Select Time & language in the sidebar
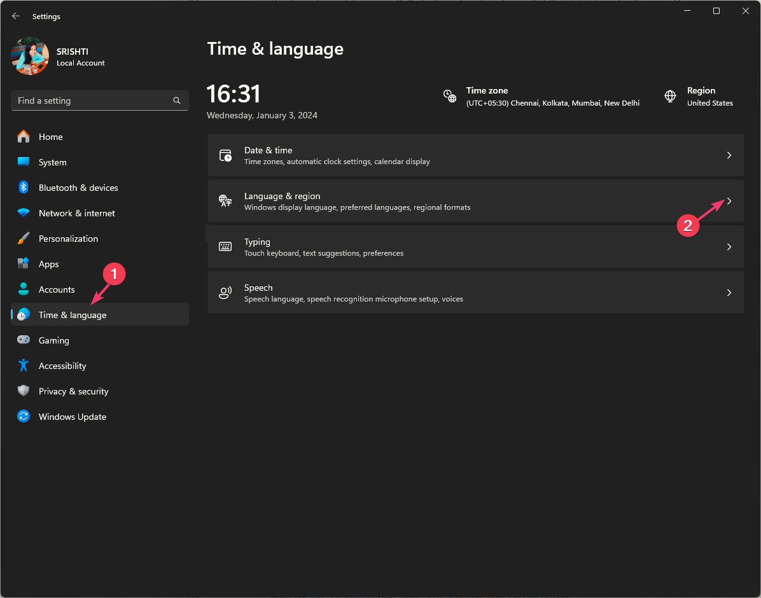761x598 pixels. click(x=72, y=315)
